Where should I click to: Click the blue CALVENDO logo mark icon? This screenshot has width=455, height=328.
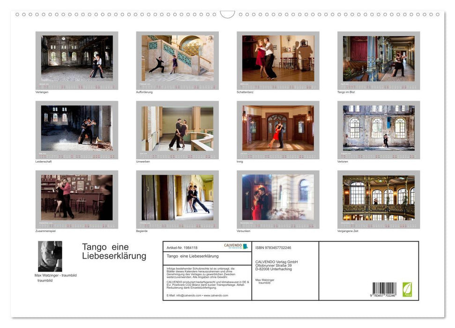click(x=245, y=246)
